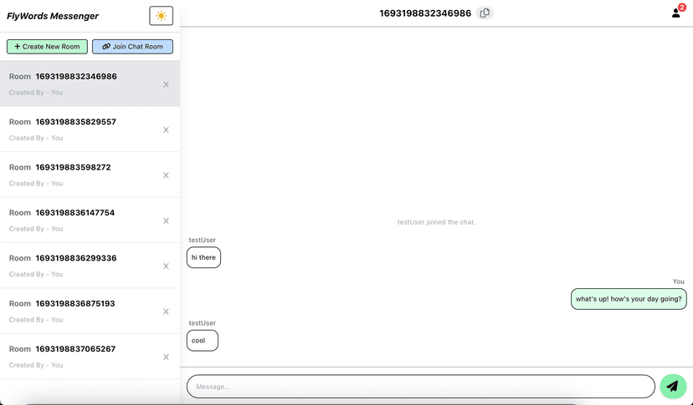This screenshot has width=693, height=405.
Task: Click testUser name above 'hi there'
Action: pos(202,240)
